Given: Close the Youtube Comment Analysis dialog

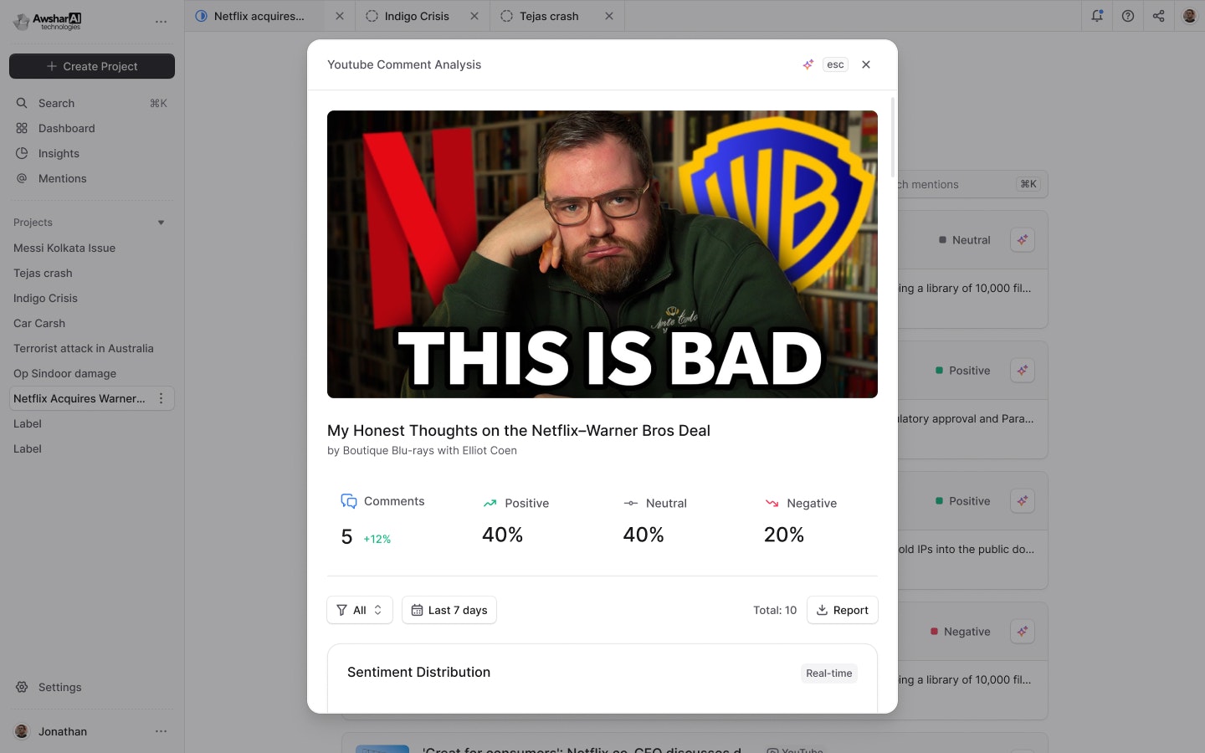Looking at the screenshot, I should (x=866, y=64).
